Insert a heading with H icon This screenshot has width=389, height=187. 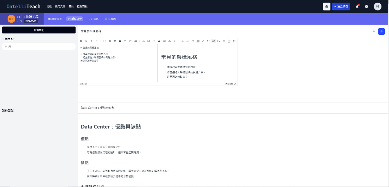pos(105,41)
